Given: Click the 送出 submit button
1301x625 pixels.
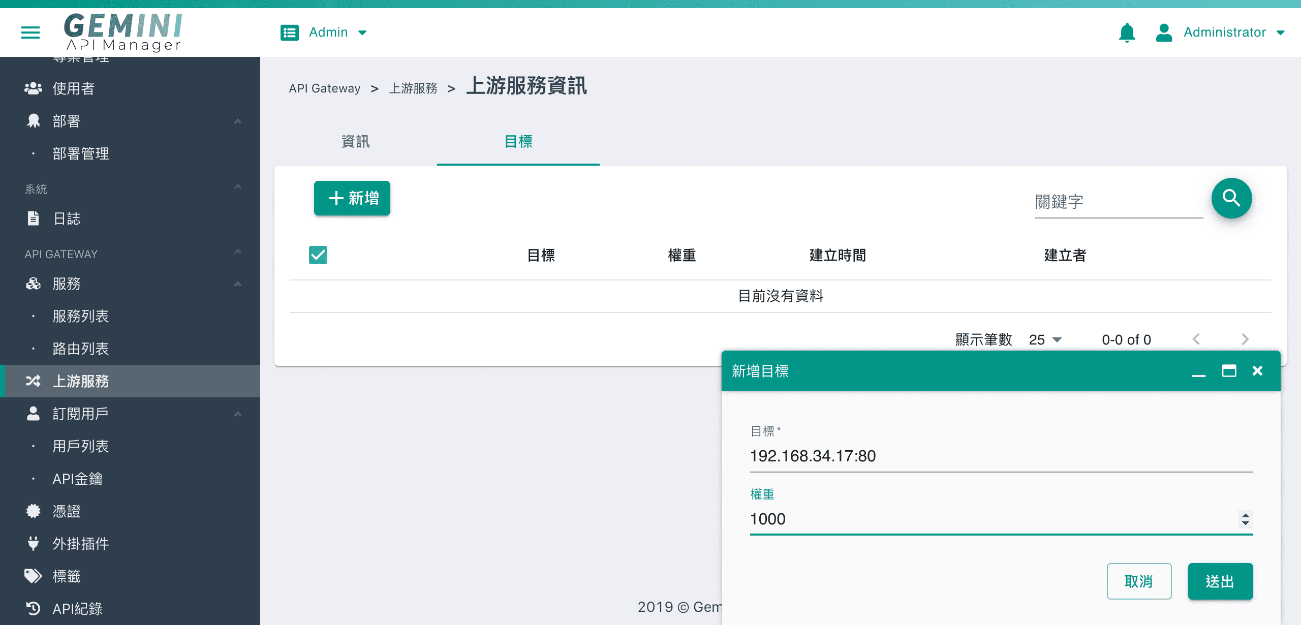Looking at the screenshot, I should (1220, 581).
